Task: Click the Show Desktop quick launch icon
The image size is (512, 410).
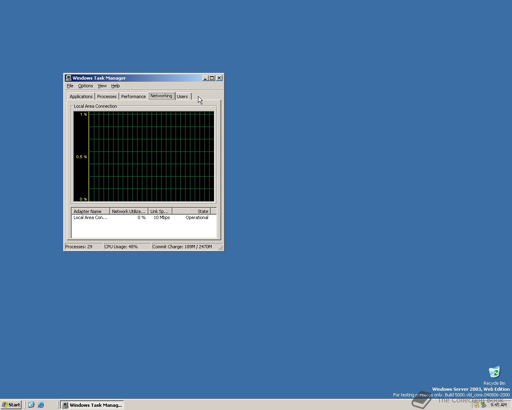Action: coord(31,405)
